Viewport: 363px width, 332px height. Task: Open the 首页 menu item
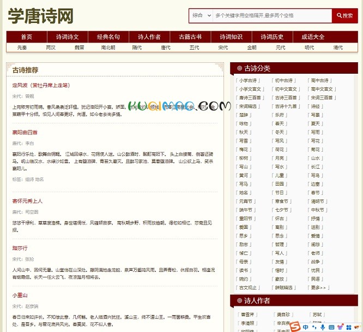click(27, 37)
